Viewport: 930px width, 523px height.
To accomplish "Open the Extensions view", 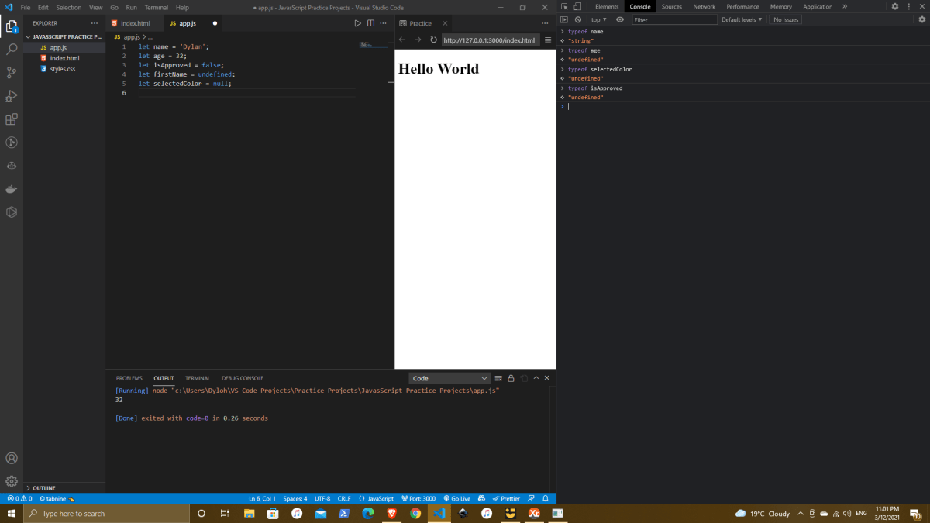I will [x=12, y=119].
